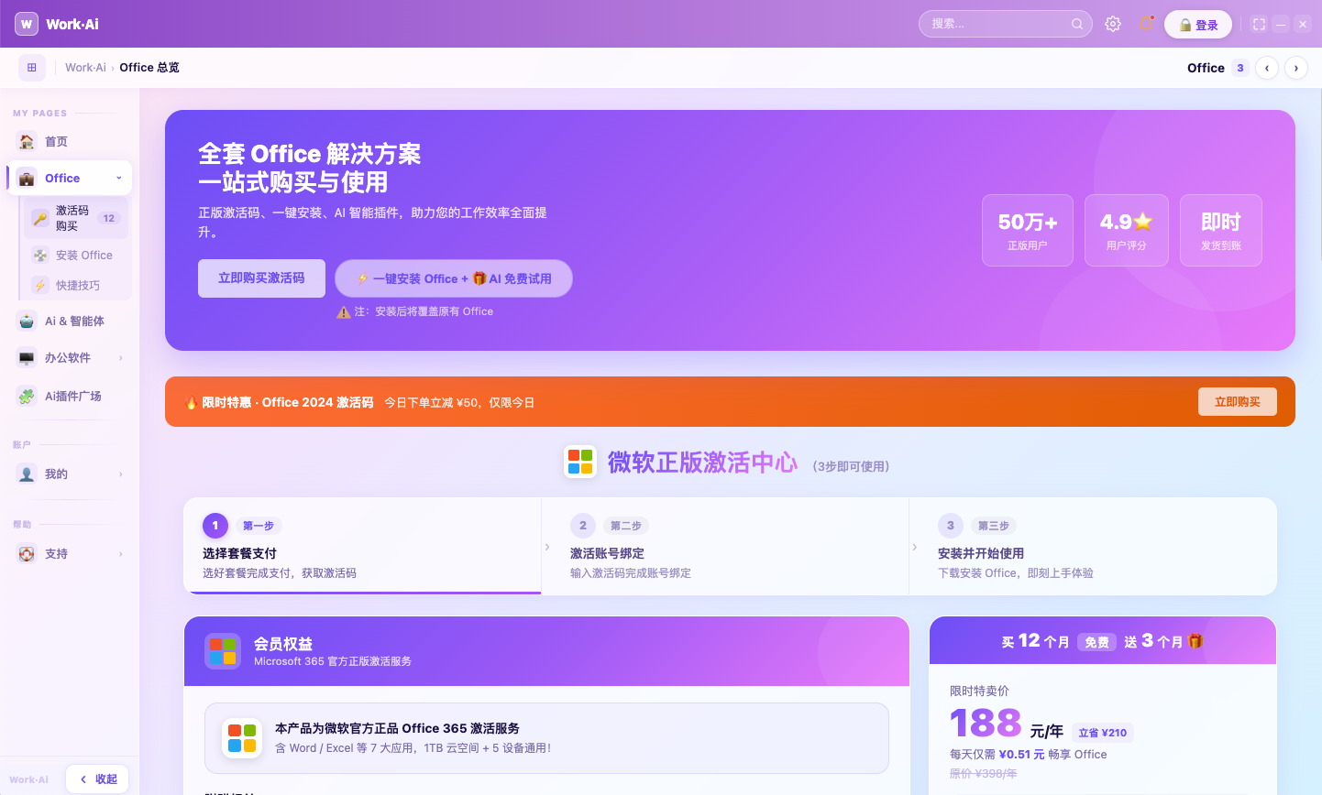Click the 微软正版激活中心 heading
The height and width of the screenshot is (795, 1322).
point(702,463)
